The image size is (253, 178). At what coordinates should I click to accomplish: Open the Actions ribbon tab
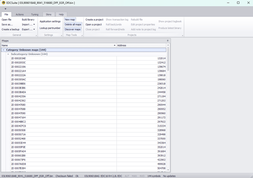[x=19, y=14]
